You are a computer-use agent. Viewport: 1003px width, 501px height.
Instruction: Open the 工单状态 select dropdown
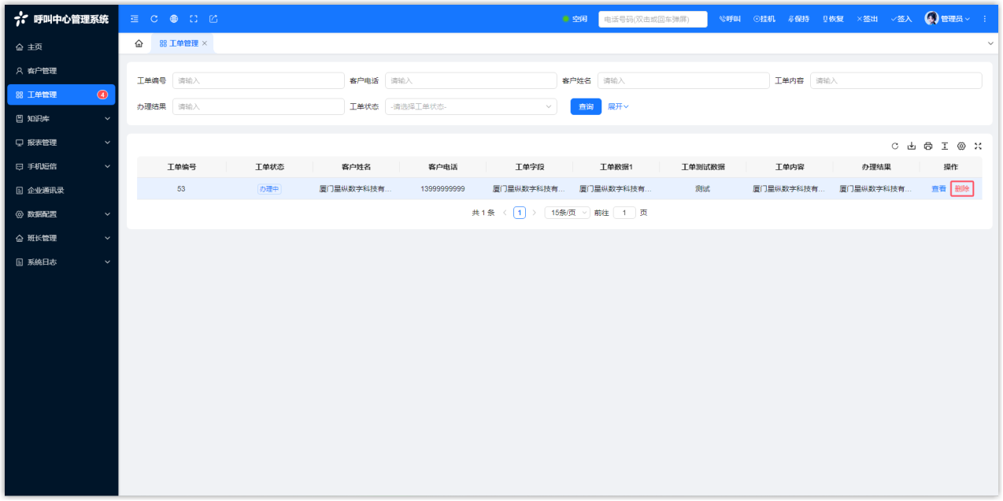[x=471, y=106]
